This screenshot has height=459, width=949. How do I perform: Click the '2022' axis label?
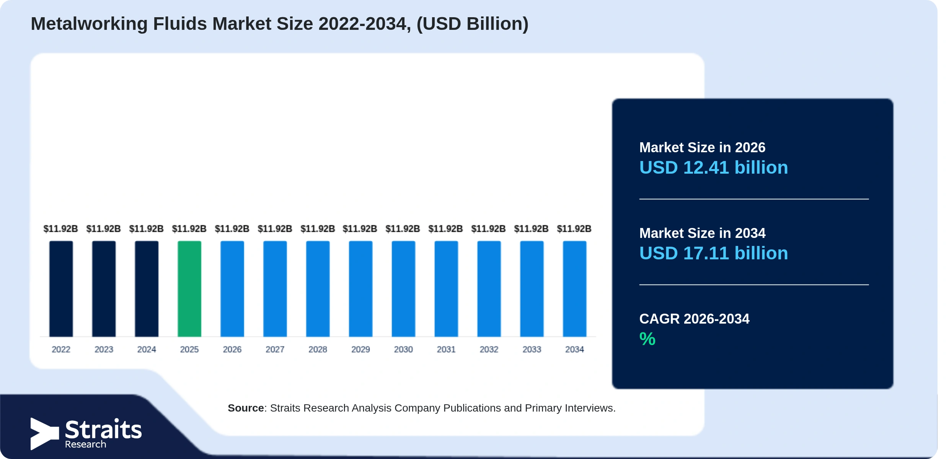(61, 349)
